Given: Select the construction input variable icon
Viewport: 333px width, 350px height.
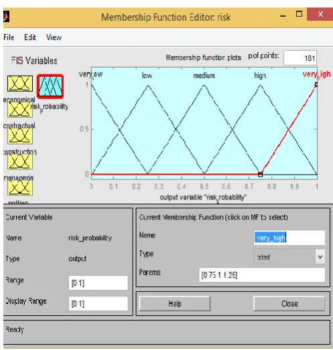Looking at the screenshot, I should [x=20, y=136].
